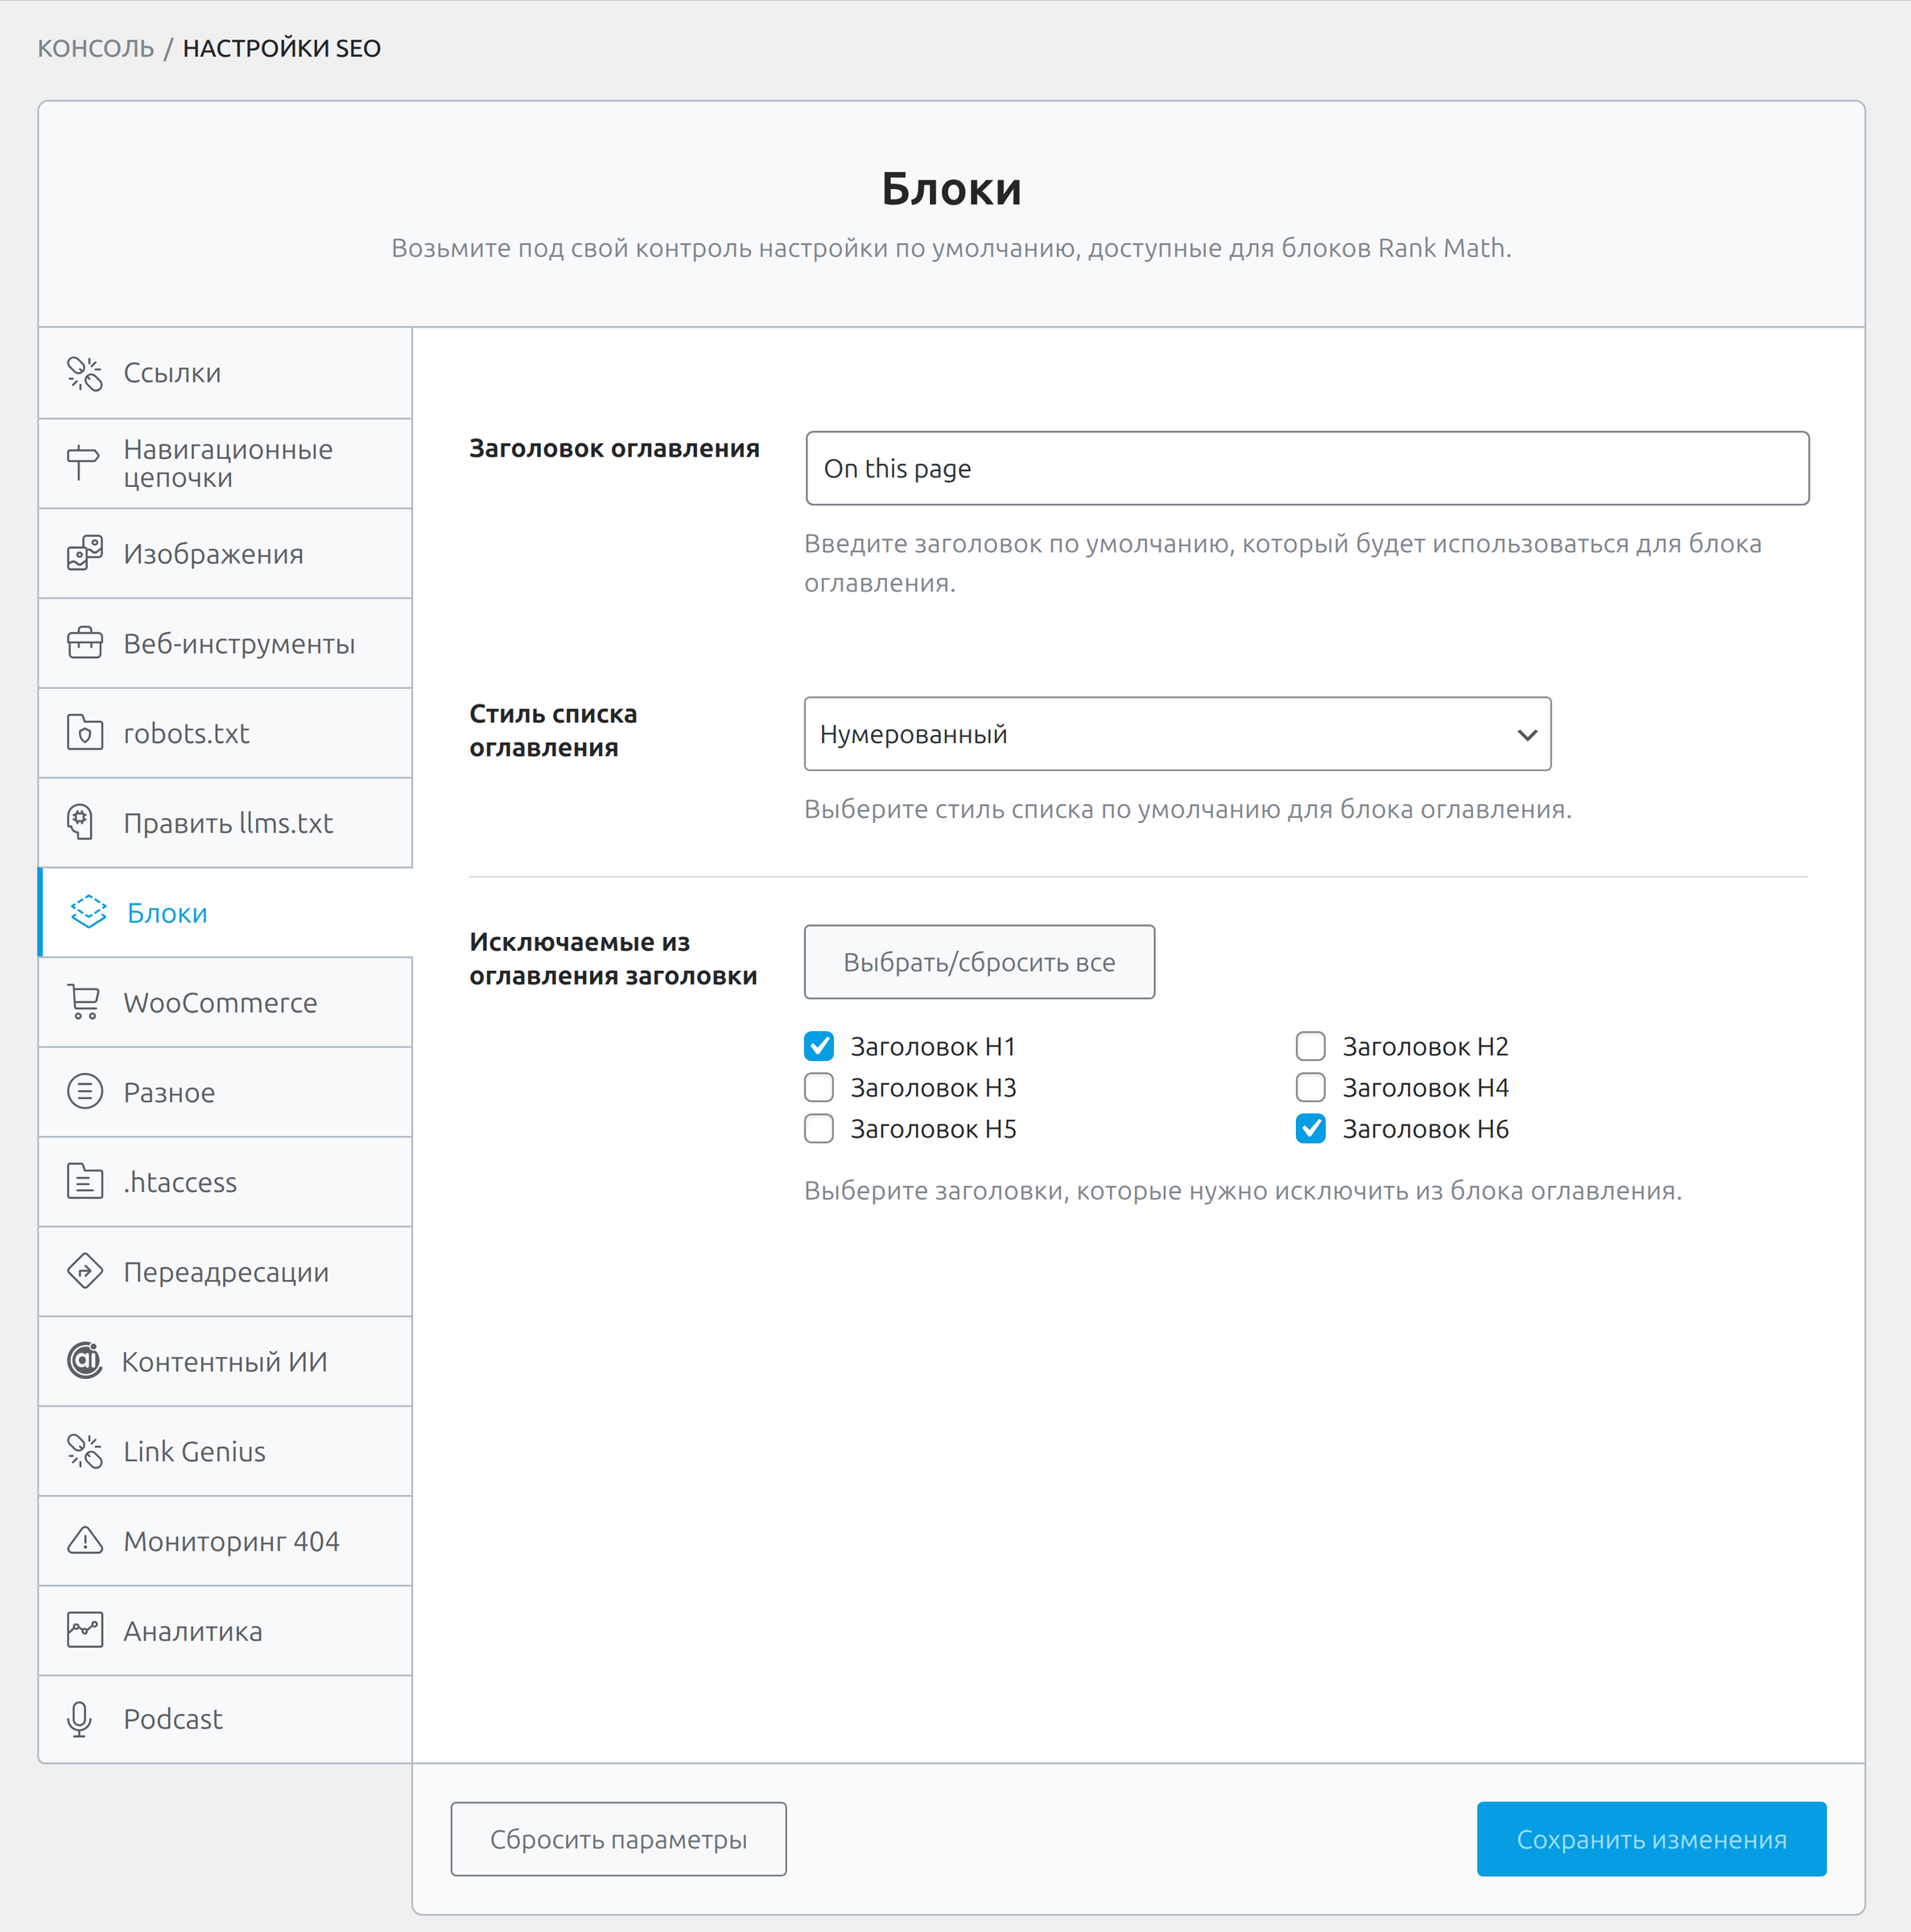Focus the Заголовок оглавления text field
Screen dimensions: 1911x1932
(x=1307, y=468)
